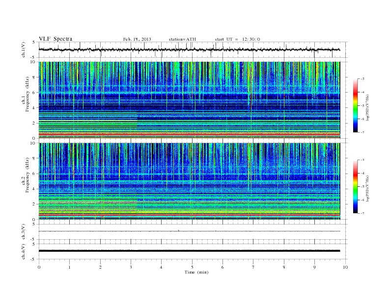
Task: Click time axis tick label "10" at bottom right
Action: click(345, 267)
